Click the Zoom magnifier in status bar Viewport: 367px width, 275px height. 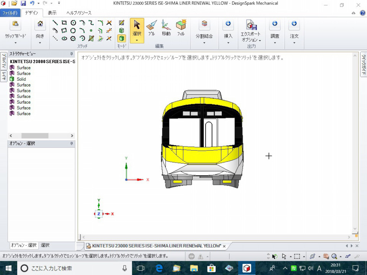coord(334,256)
